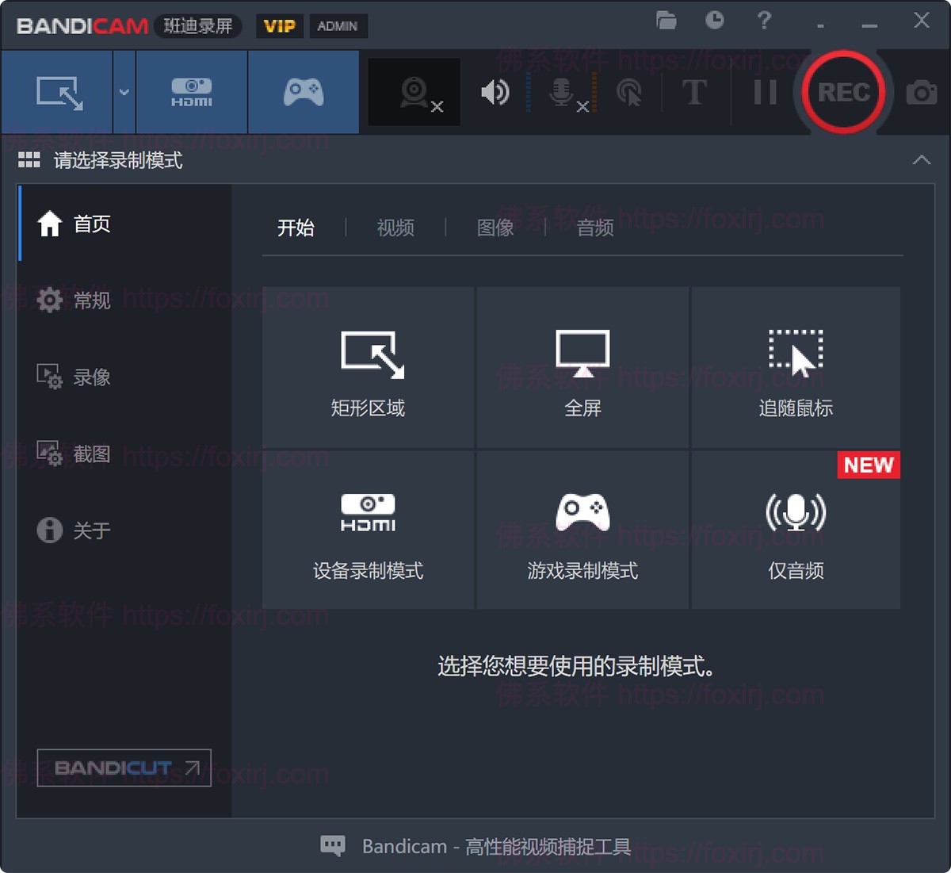Open the text overlay tool
This screenshot has height=873, width=951.
695,91
